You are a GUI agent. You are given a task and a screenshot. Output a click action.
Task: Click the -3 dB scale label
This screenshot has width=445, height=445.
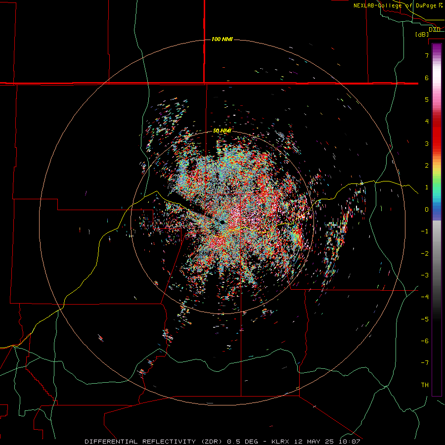coord(425,275)
